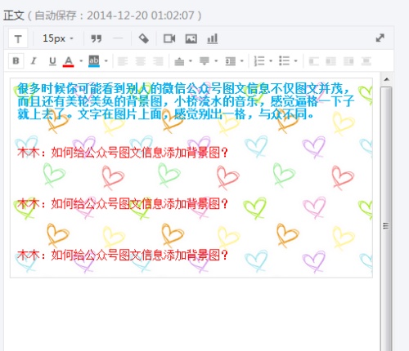Apply the red font color swatch
The width and height of the screenshot is (409, 351).
[69, 61]
